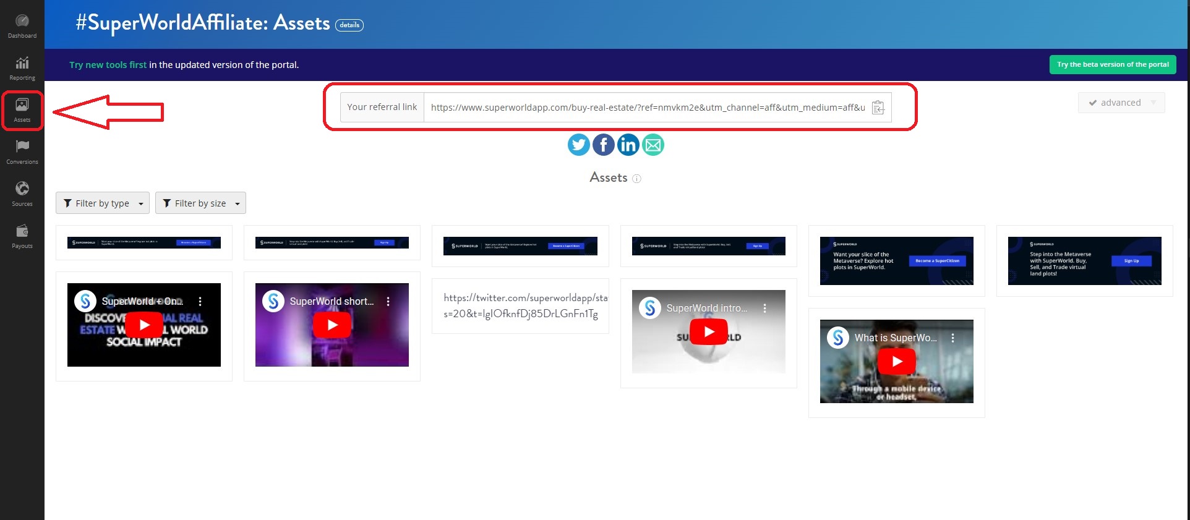Open the Sources sidebar section
The image size is (1190, 520).
click(22, 195)
